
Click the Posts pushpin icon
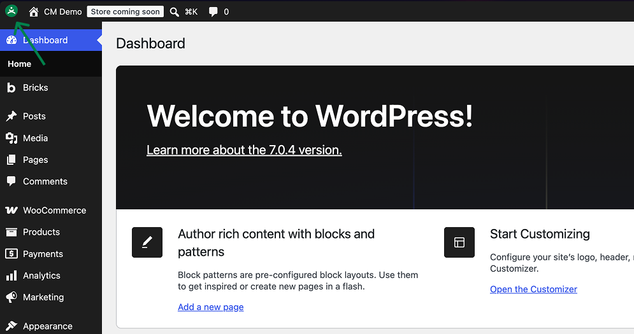coord(11,116)
